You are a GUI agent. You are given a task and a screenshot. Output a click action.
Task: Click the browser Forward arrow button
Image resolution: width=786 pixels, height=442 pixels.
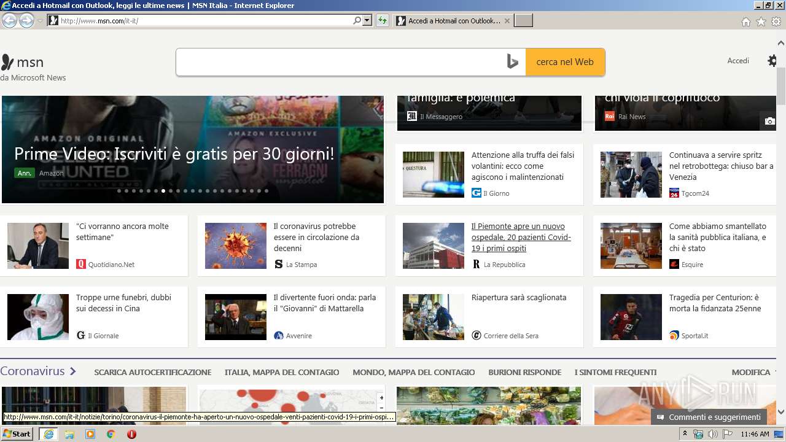26,21
